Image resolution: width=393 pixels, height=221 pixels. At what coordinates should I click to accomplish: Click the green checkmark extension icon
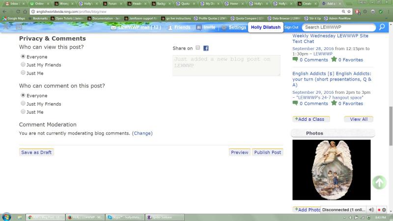tap(381, 11)
